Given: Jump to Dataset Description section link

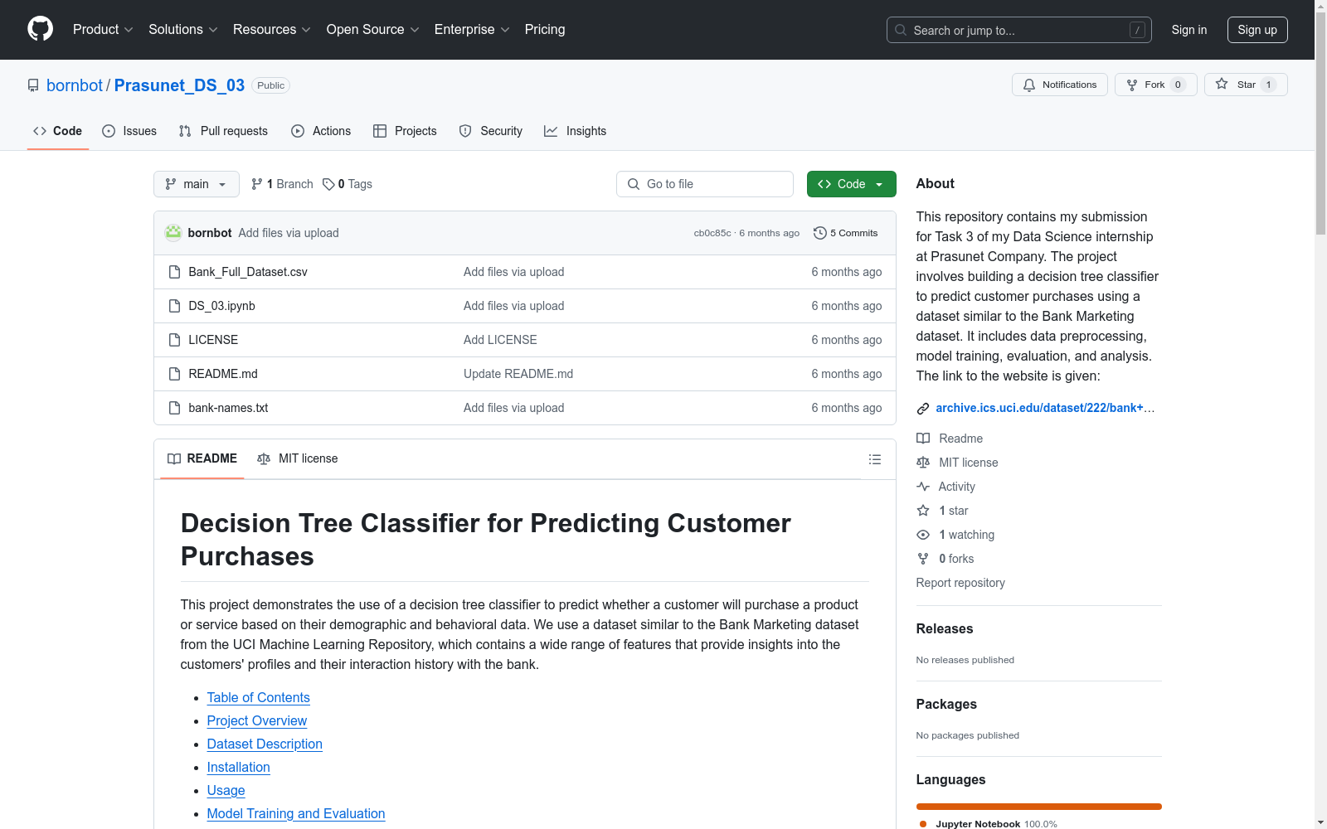Looking at the screenshot, I should click(265, 744).
